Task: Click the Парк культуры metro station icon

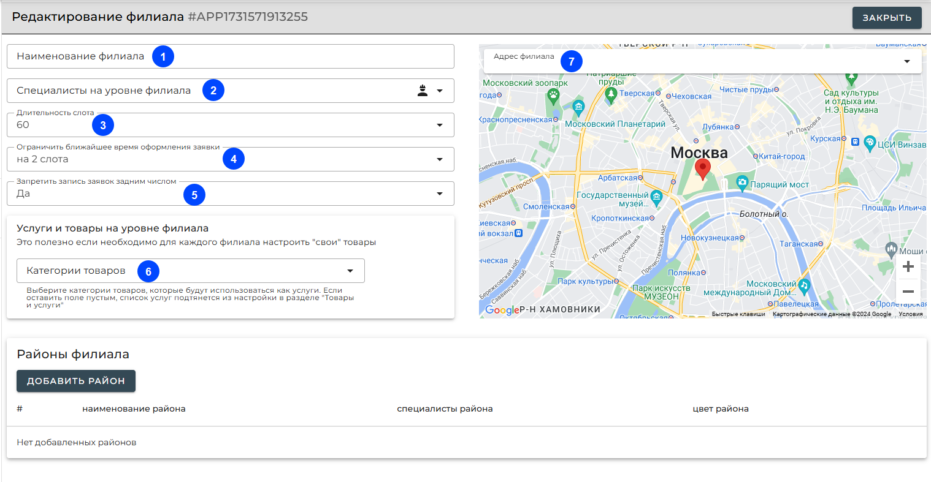Action: tap(617, 282)
